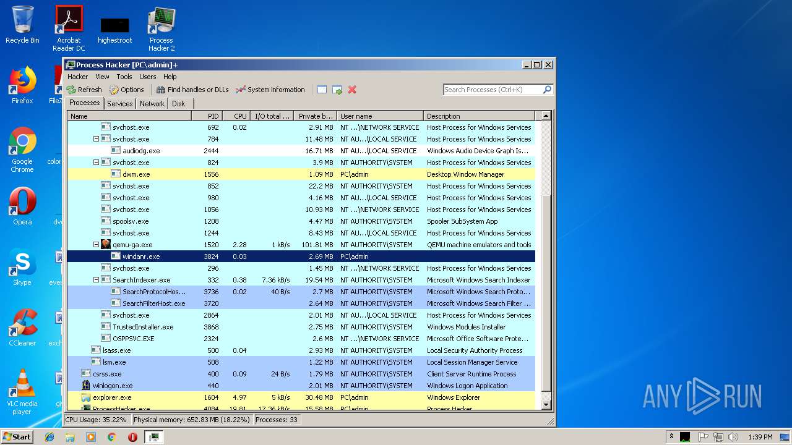Open the Options toolbar button

click(126, 90)
